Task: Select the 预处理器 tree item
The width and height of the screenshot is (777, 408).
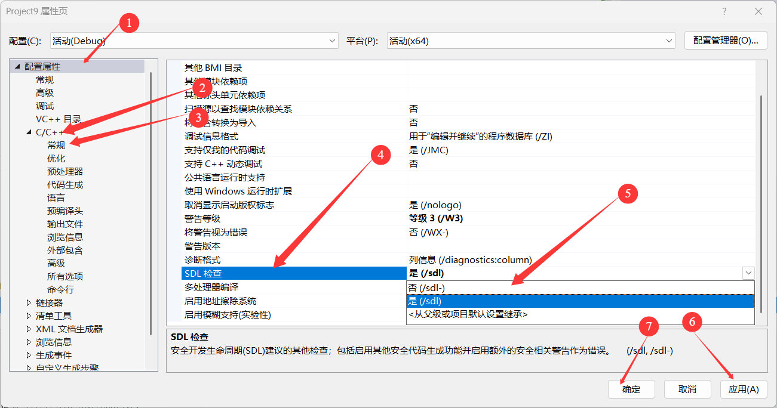Action: 66,171
